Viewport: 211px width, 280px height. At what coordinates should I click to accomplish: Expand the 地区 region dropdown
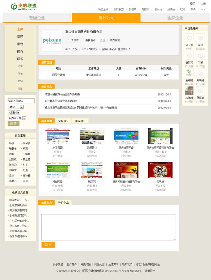(x=21, y=107)
